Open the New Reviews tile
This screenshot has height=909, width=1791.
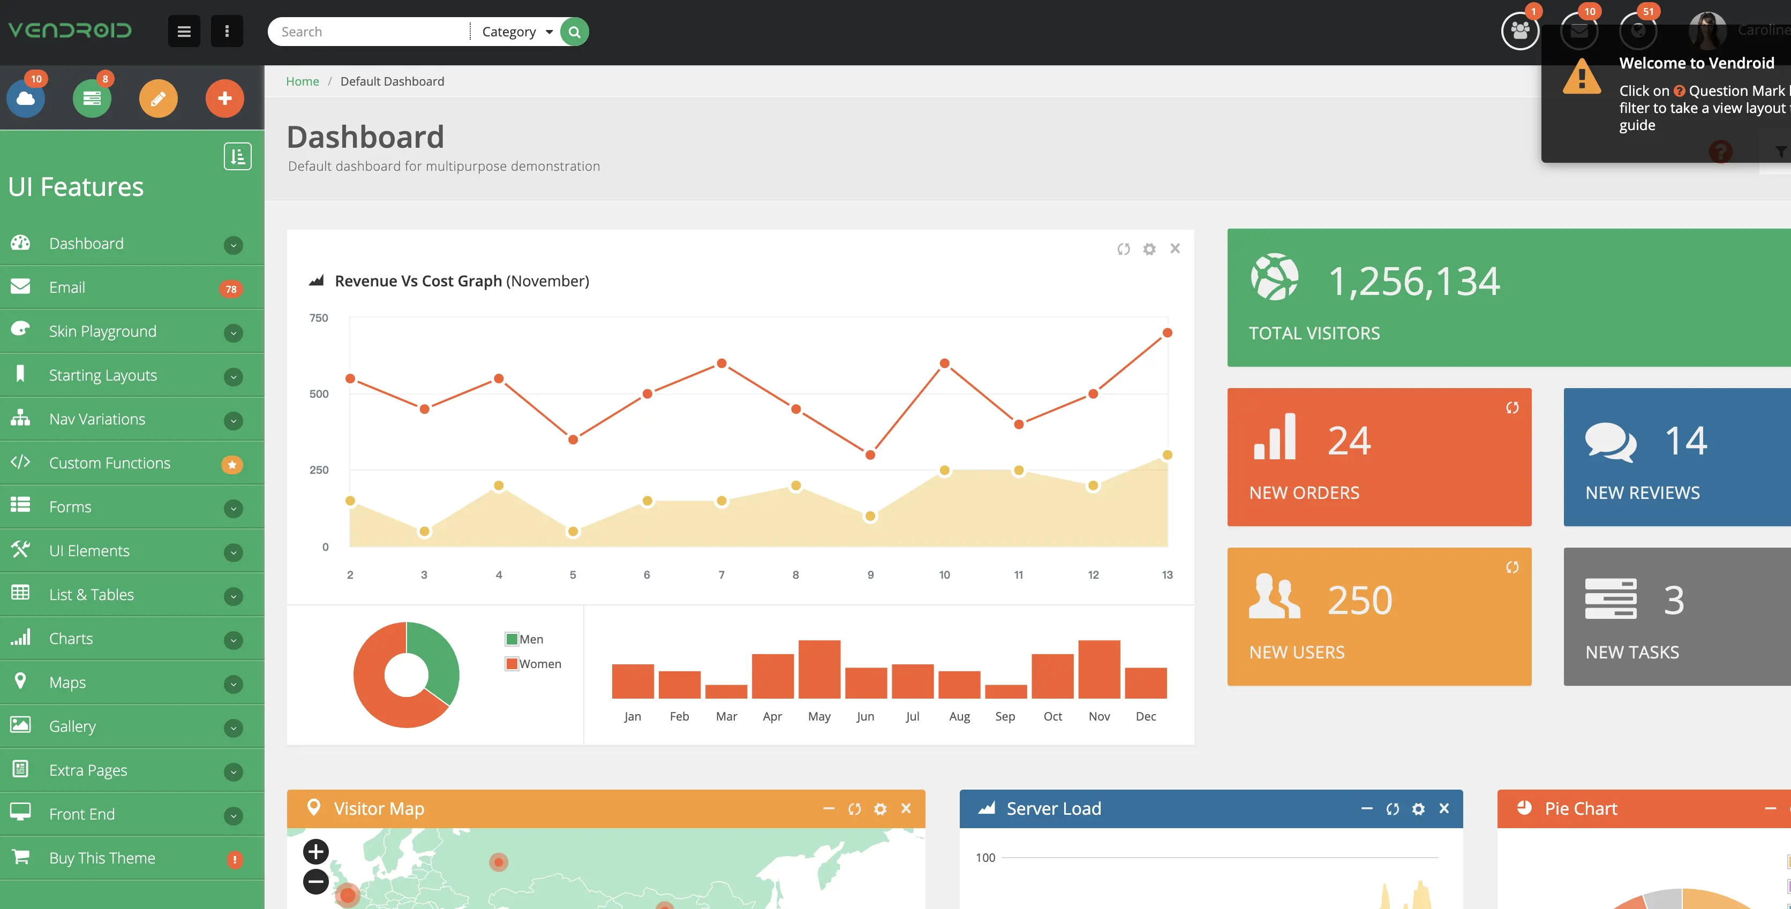tap(1677, 457)
